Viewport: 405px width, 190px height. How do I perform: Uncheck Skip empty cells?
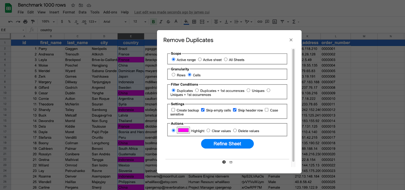pos(203,110)
